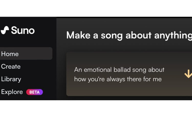Open the Home page in sidebar
Viewport: 192px width, 117px height.
pos(10,54)
